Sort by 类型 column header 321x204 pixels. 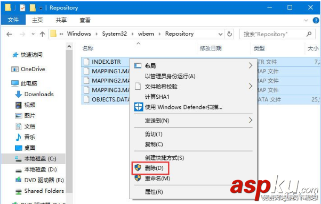[259, 48]
